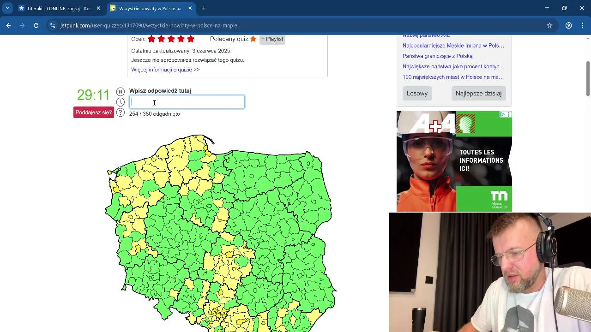Open the TOUTES LES INFORMATIONS ICI advertisement
Viewport: 591px width, 332px height.
[454, 161]
